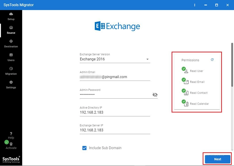Click the Help question mark icon
234x166 pixels.
11,134
